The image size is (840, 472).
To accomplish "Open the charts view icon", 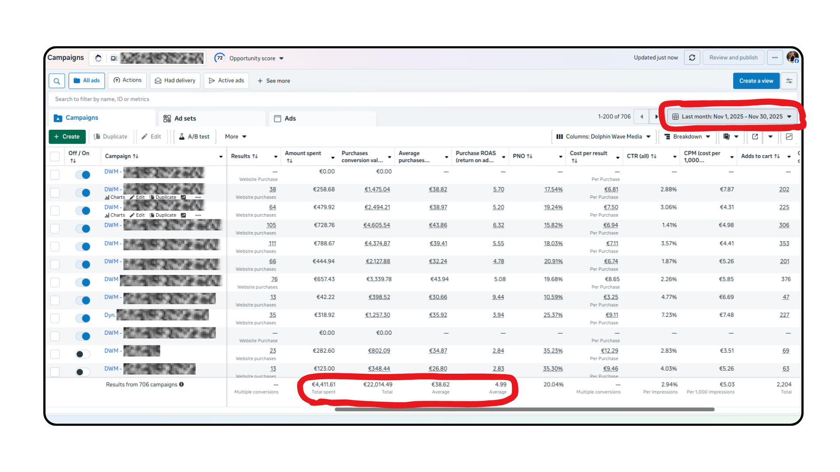I will tap(789, 137).
